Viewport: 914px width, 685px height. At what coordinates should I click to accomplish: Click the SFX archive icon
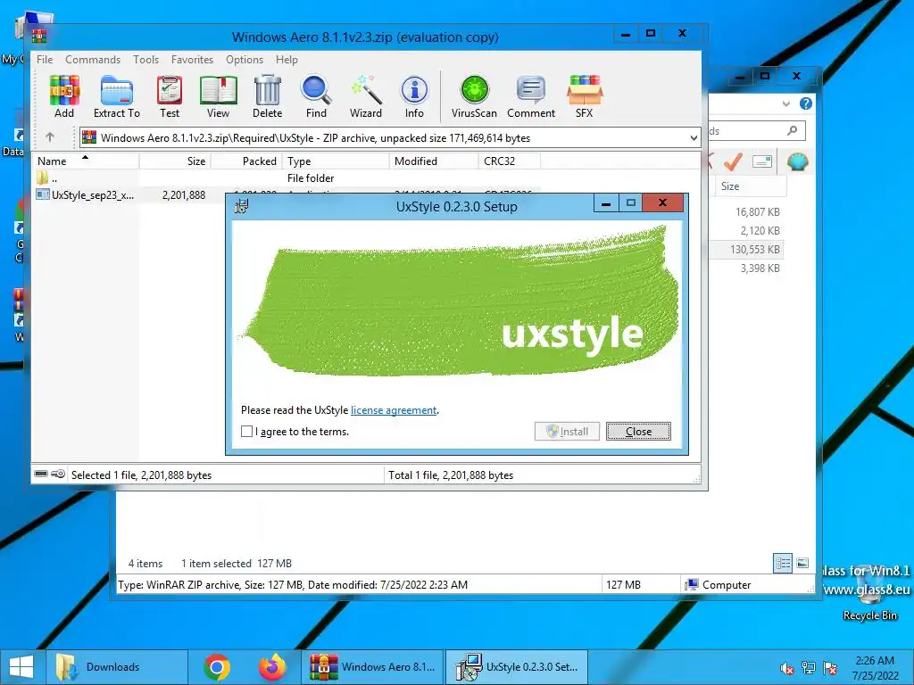click(584, 96)
